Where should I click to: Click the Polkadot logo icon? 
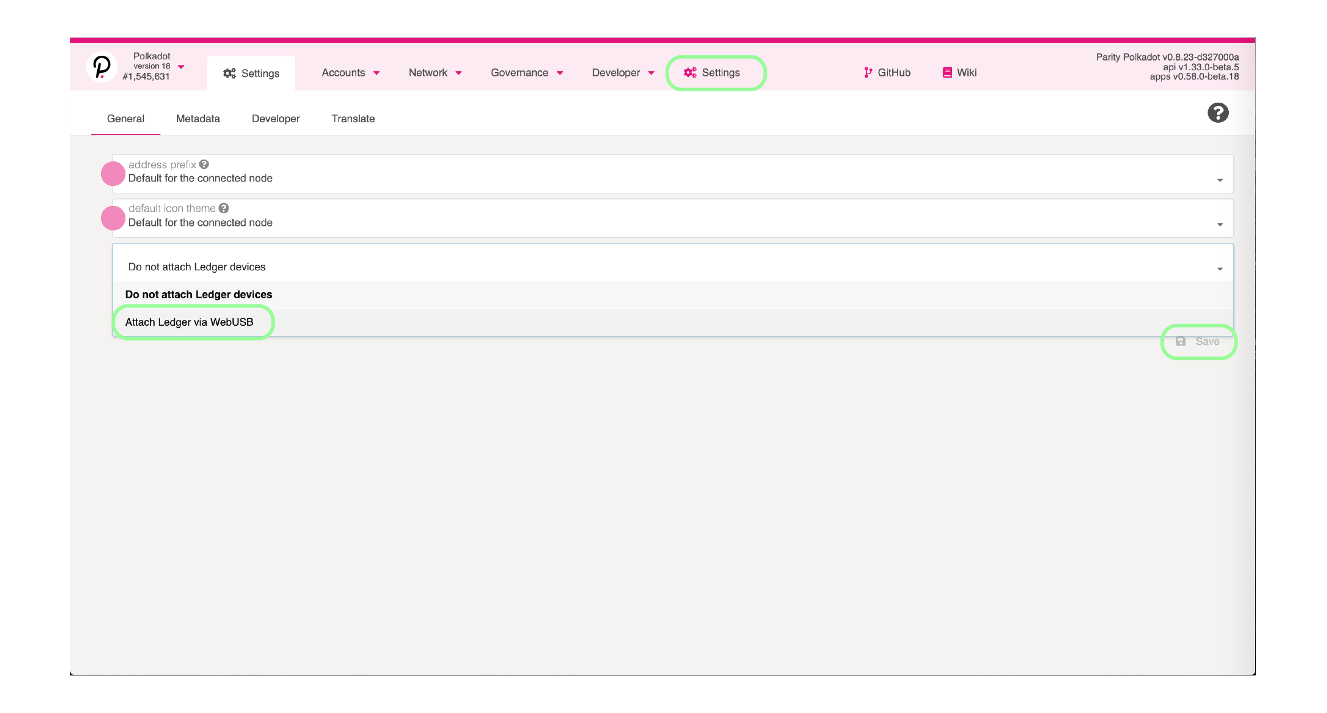102,67
